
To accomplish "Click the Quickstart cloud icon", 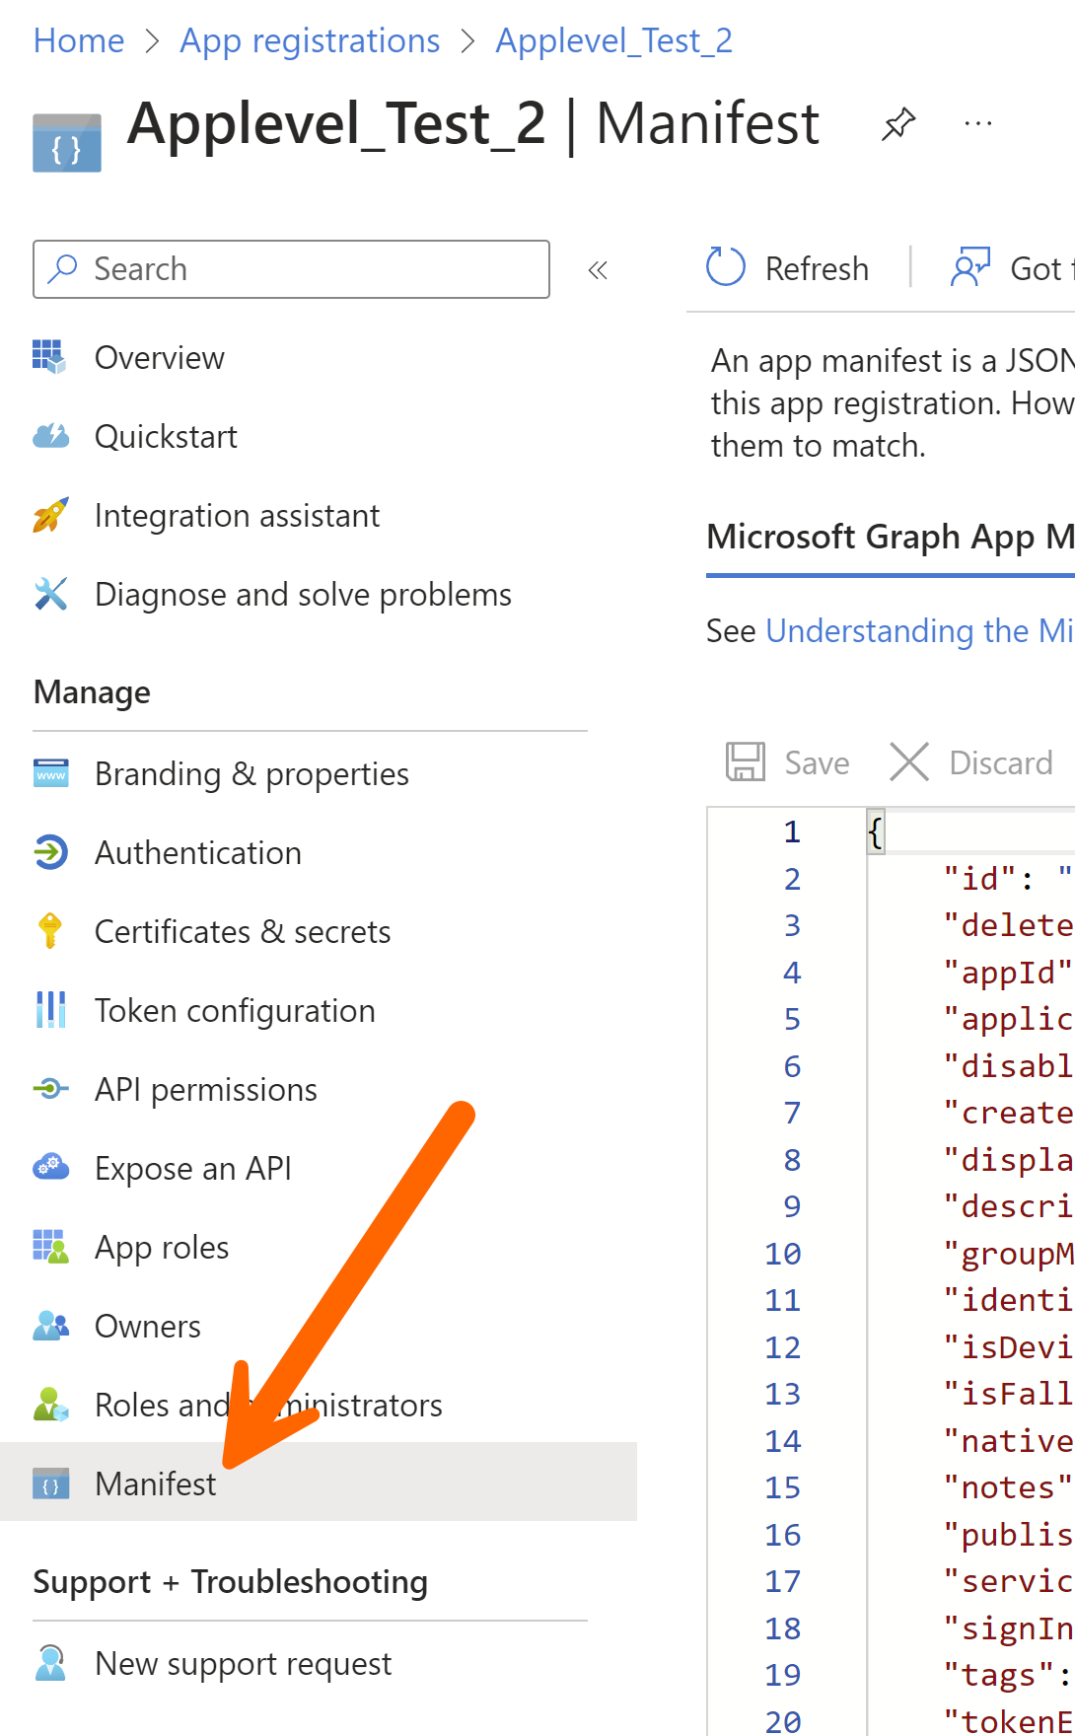I will [50, 436].
